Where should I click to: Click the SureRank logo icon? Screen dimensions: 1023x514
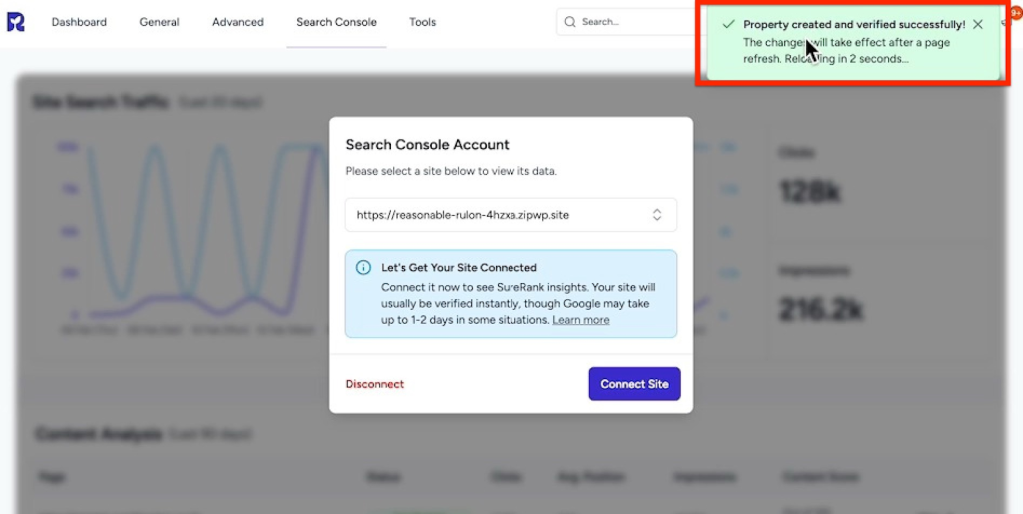16,22
